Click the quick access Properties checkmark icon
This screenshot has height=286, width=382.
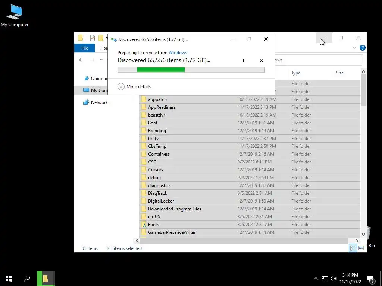click(93, 38)
